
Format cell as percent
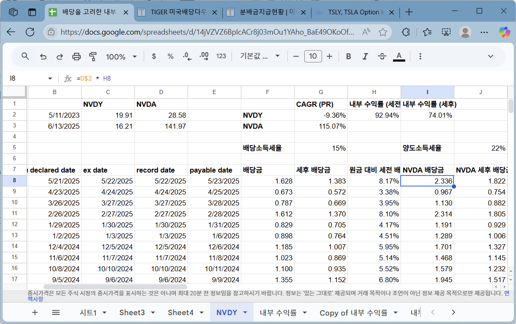pyautogui.click(x=170, y=56)
